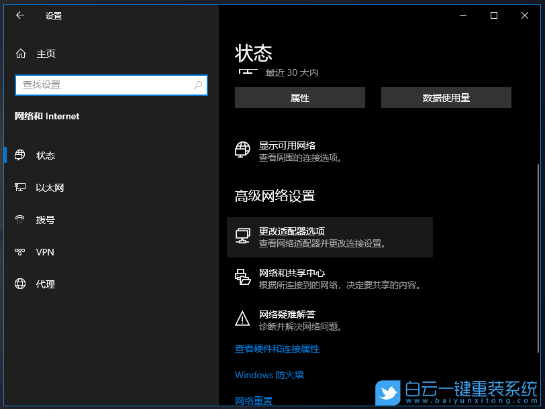
Task: Click the 属性 button
Action: [x=299, y=97]
